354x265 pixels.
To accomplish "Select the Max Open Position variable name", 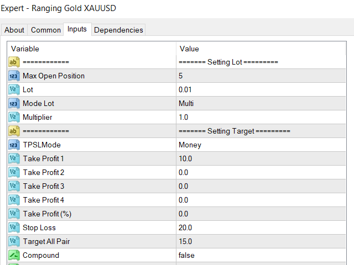I will coord(54,76).
